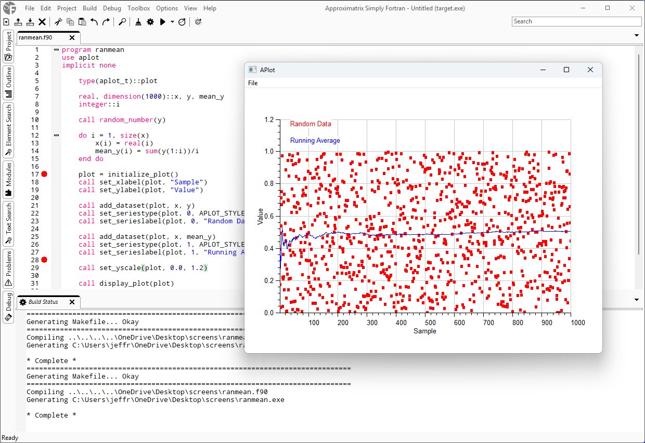This screenshot has height=443, width=645.
Task: Click the 'Ready' status bar text
Action: click(x=10, y=438)
